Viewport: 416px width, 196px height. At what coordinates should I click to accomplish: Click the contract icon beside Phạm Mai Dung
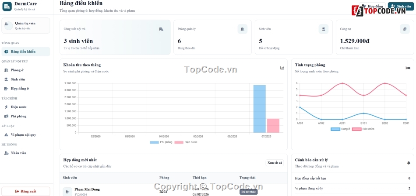tap(67, 192)
